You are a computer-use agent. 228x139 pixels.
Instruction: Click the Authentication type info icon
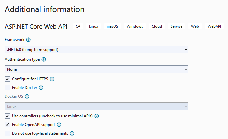[44, 59]
